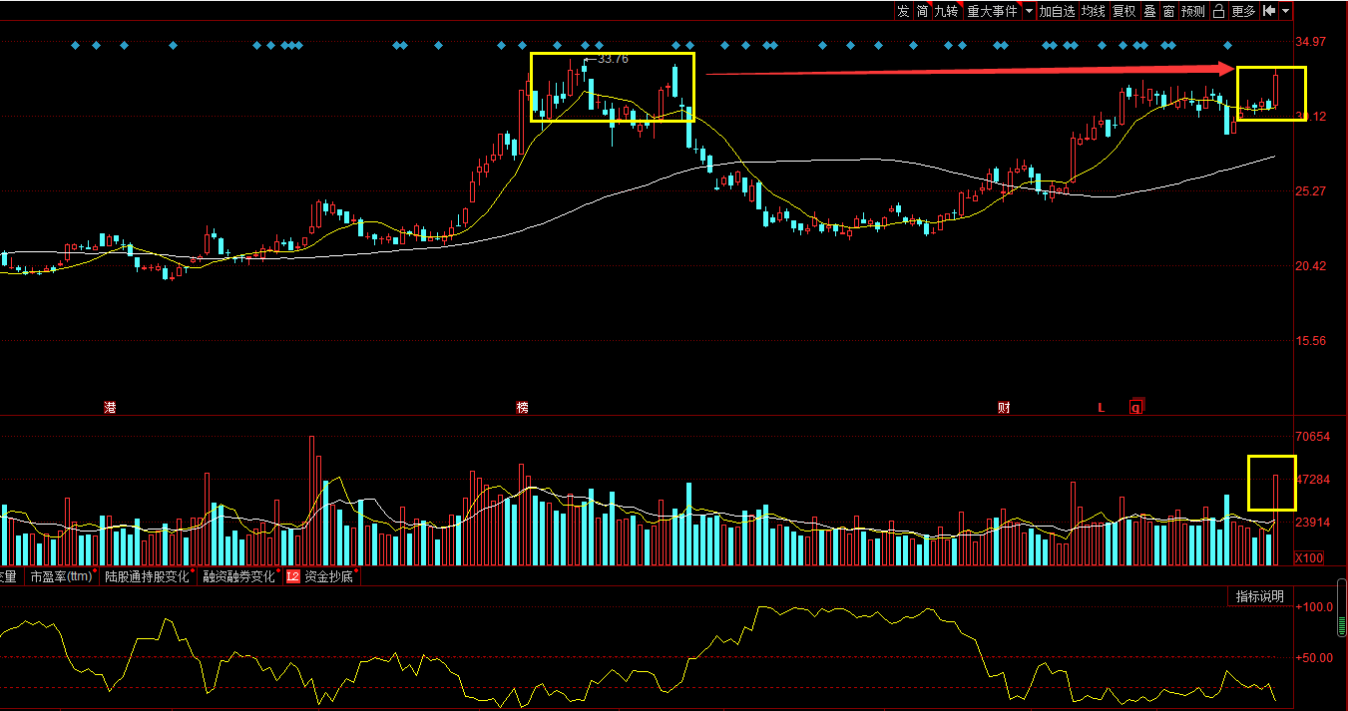Screen dimensions: 1348x711
Task: Click the lock icon in the top toolbar
Action: pyautogui.click(x=1219, y=11)
